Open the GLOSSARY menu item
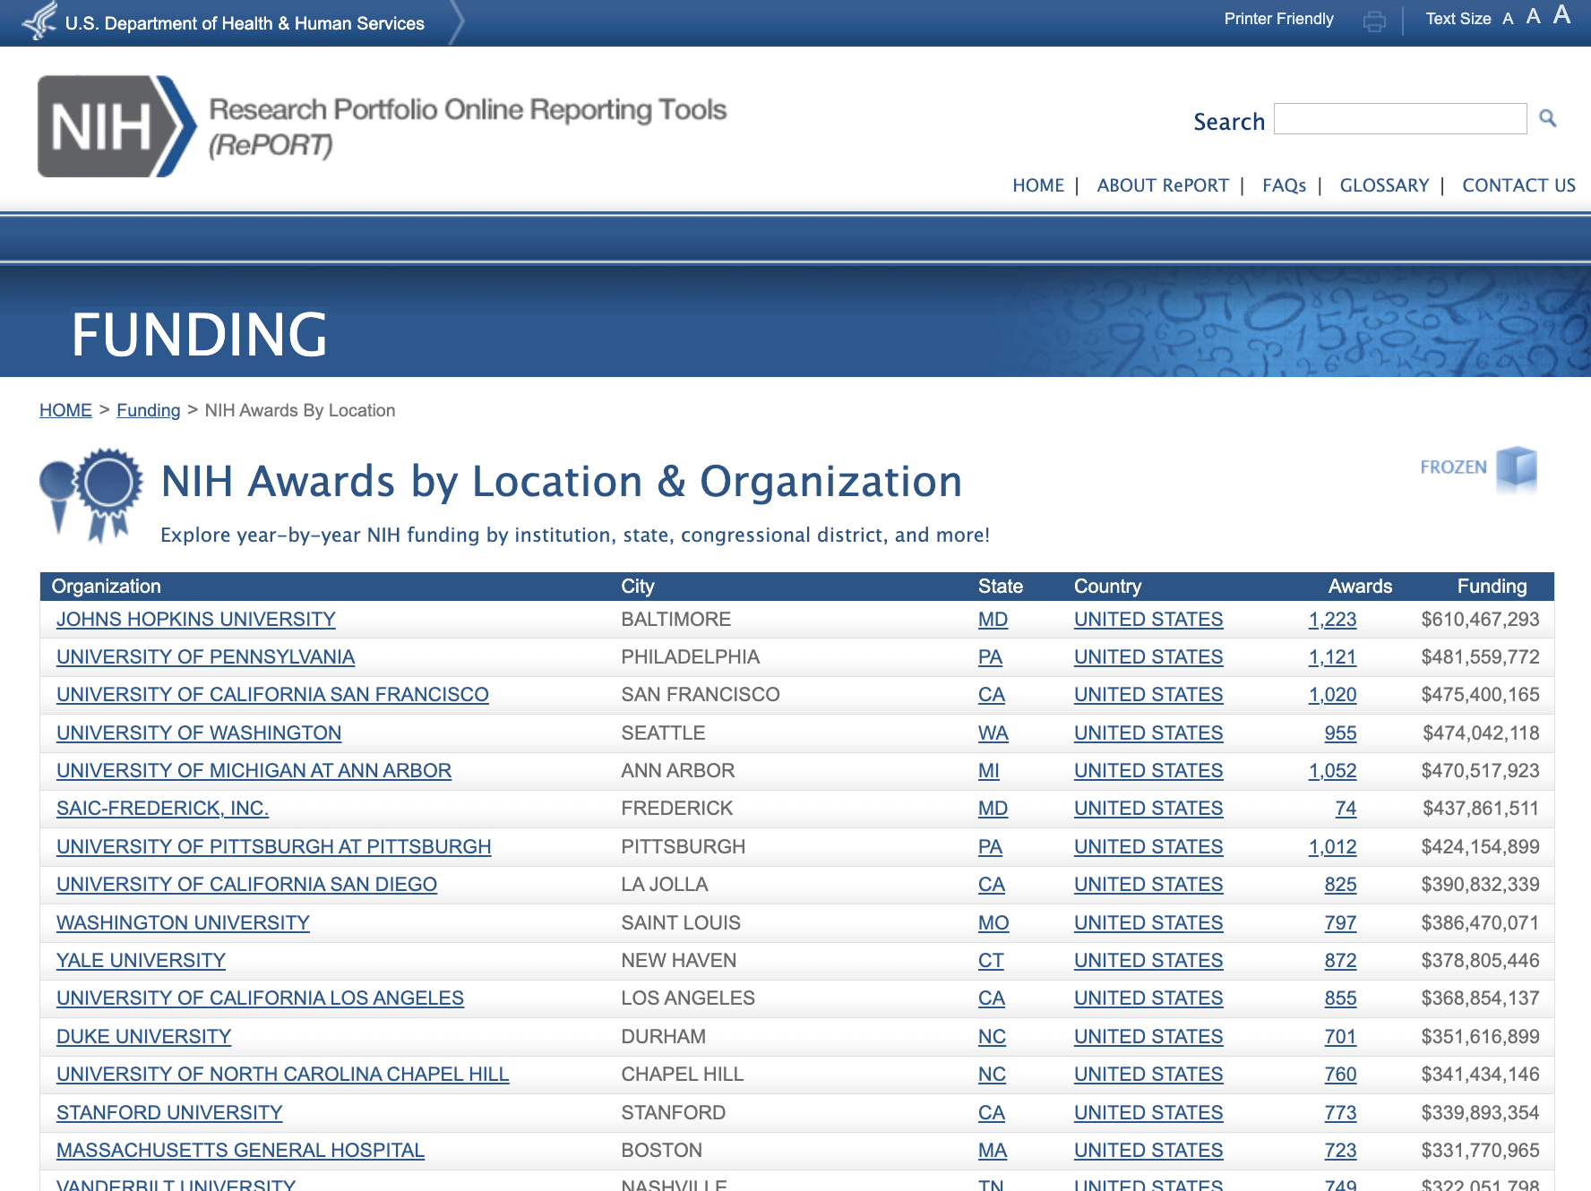This screenshot has width=1591, height=1191. pos(1383,185)
